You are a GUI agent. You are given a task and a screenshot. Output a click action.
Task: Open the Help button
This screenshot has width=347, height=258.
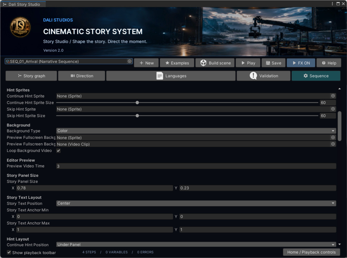329,63
